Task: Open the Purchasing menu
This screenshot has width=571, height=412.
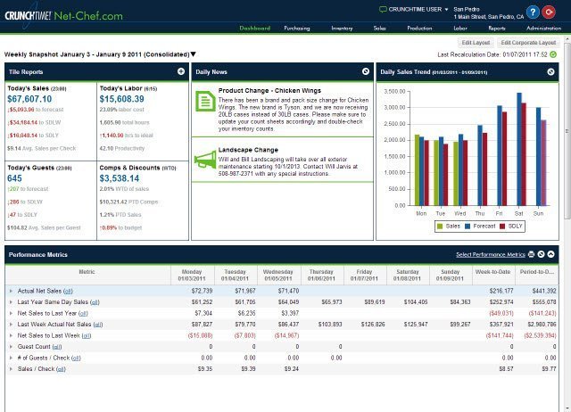Action: pyautogui.click(x=297, y=28)
